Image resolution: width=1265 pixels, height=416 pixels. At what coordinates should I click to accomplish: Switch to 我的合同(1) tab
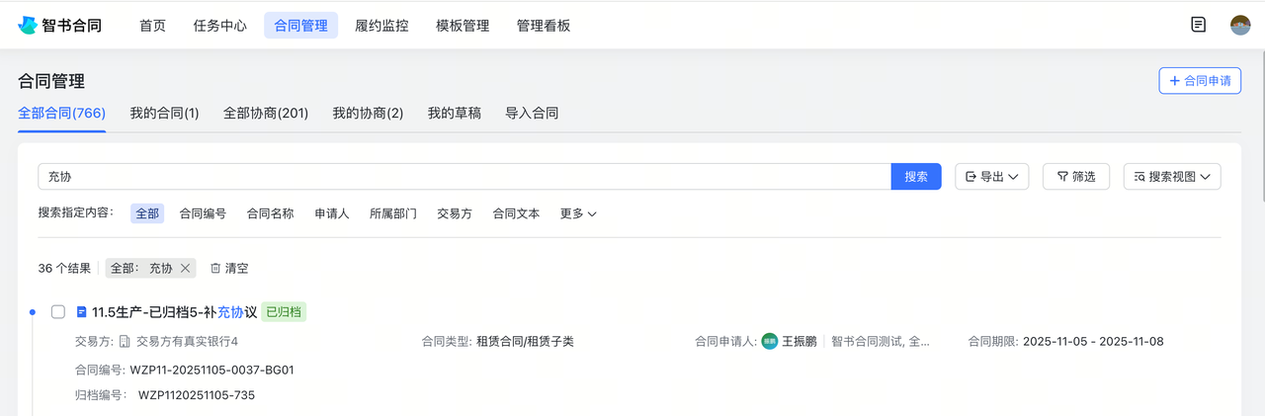coord(165,114)
